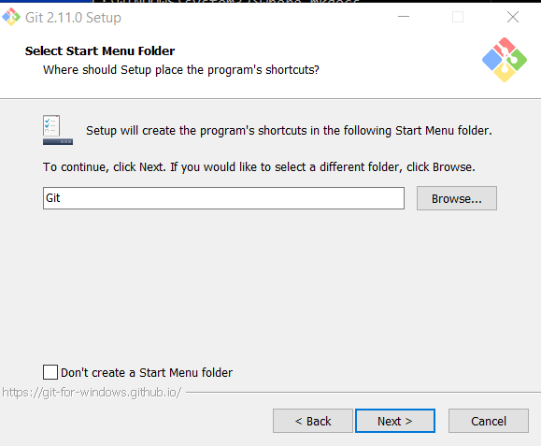Image resolution: width=541 pixels, height=446 pixels.
Task: Click the "Setup will create the program's shortcuts" text
Action: pos(289,131)
